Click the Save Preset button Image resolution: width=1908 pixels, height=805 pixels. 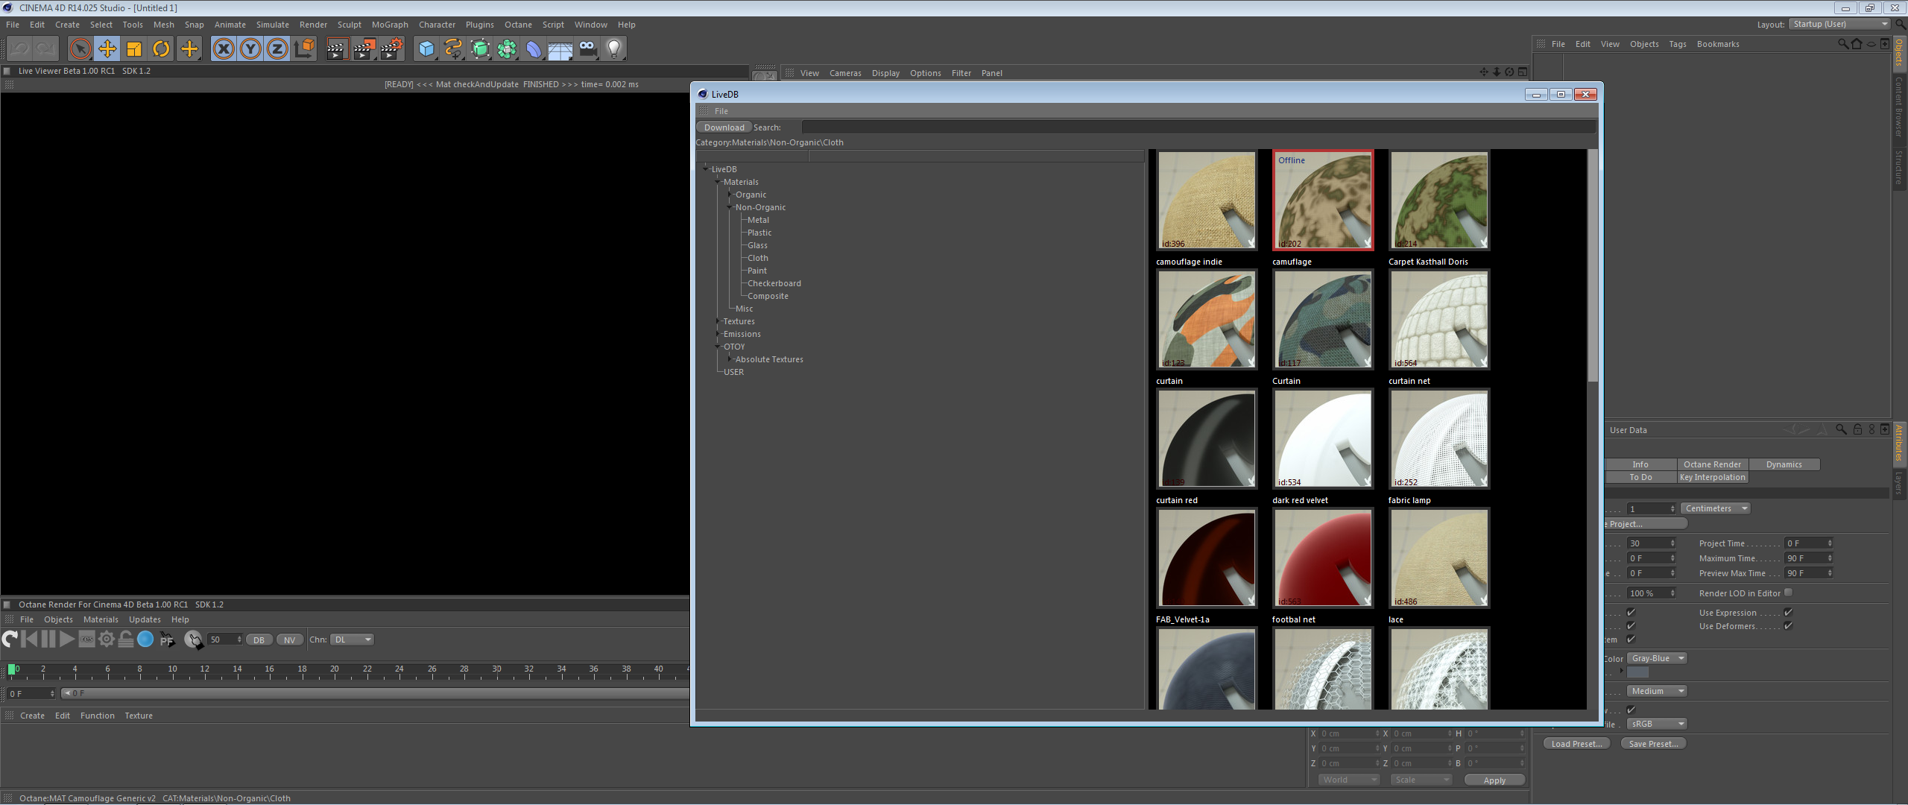click(1653, 743)
